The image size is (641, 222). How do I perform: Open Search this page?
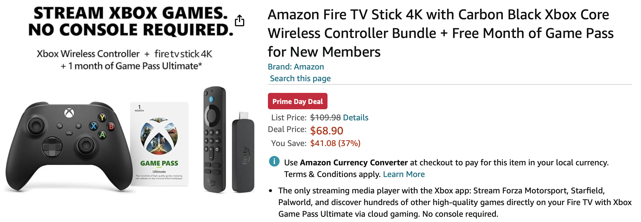pos(300,78)
